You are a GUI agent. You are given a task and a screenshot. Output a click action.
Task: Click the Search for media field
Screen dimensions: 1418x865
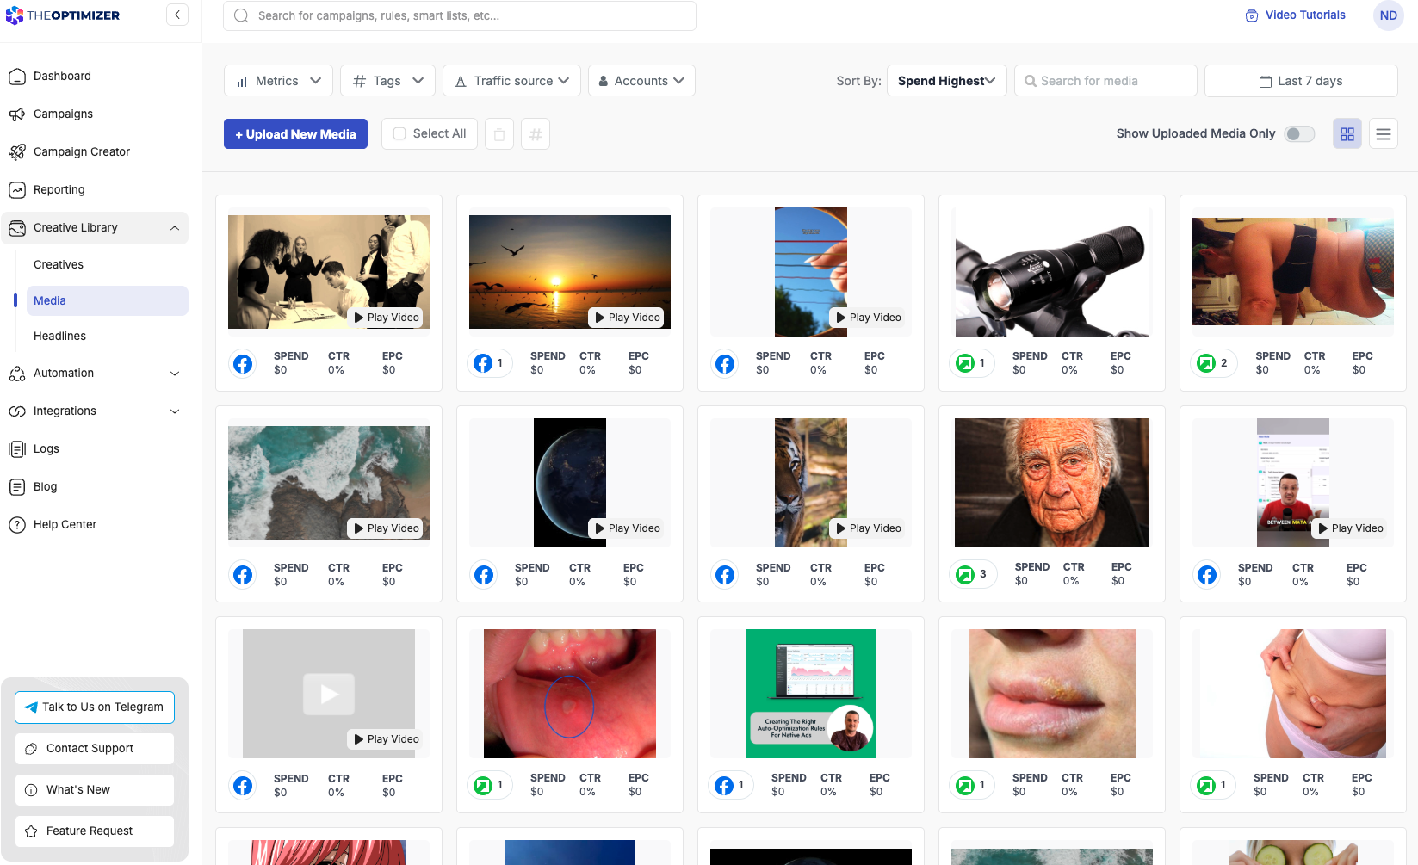click(1105, 81)
